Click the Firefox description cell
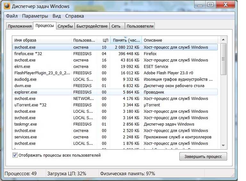 coord(150,53)
